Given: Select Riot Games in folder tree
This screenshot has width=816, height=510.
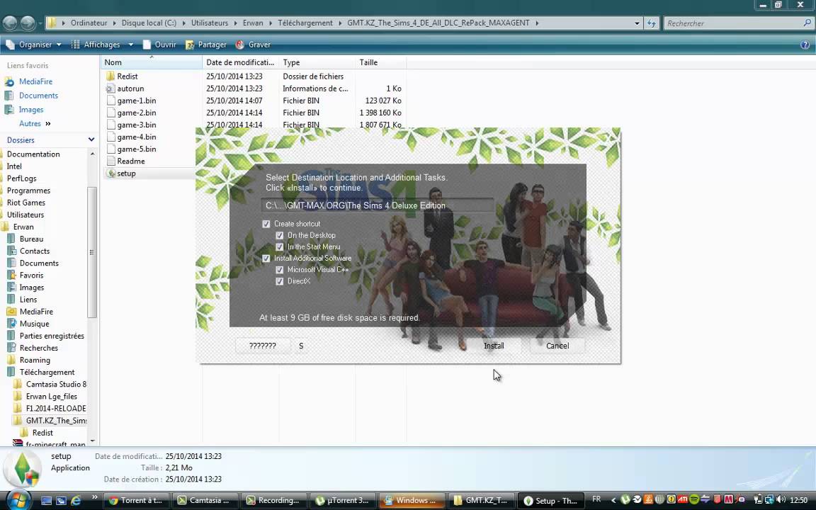Looking at the screenshot, I should pos(26,203).
